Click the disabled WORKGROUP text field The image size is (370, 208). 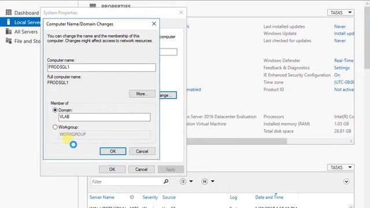(104, 135)
